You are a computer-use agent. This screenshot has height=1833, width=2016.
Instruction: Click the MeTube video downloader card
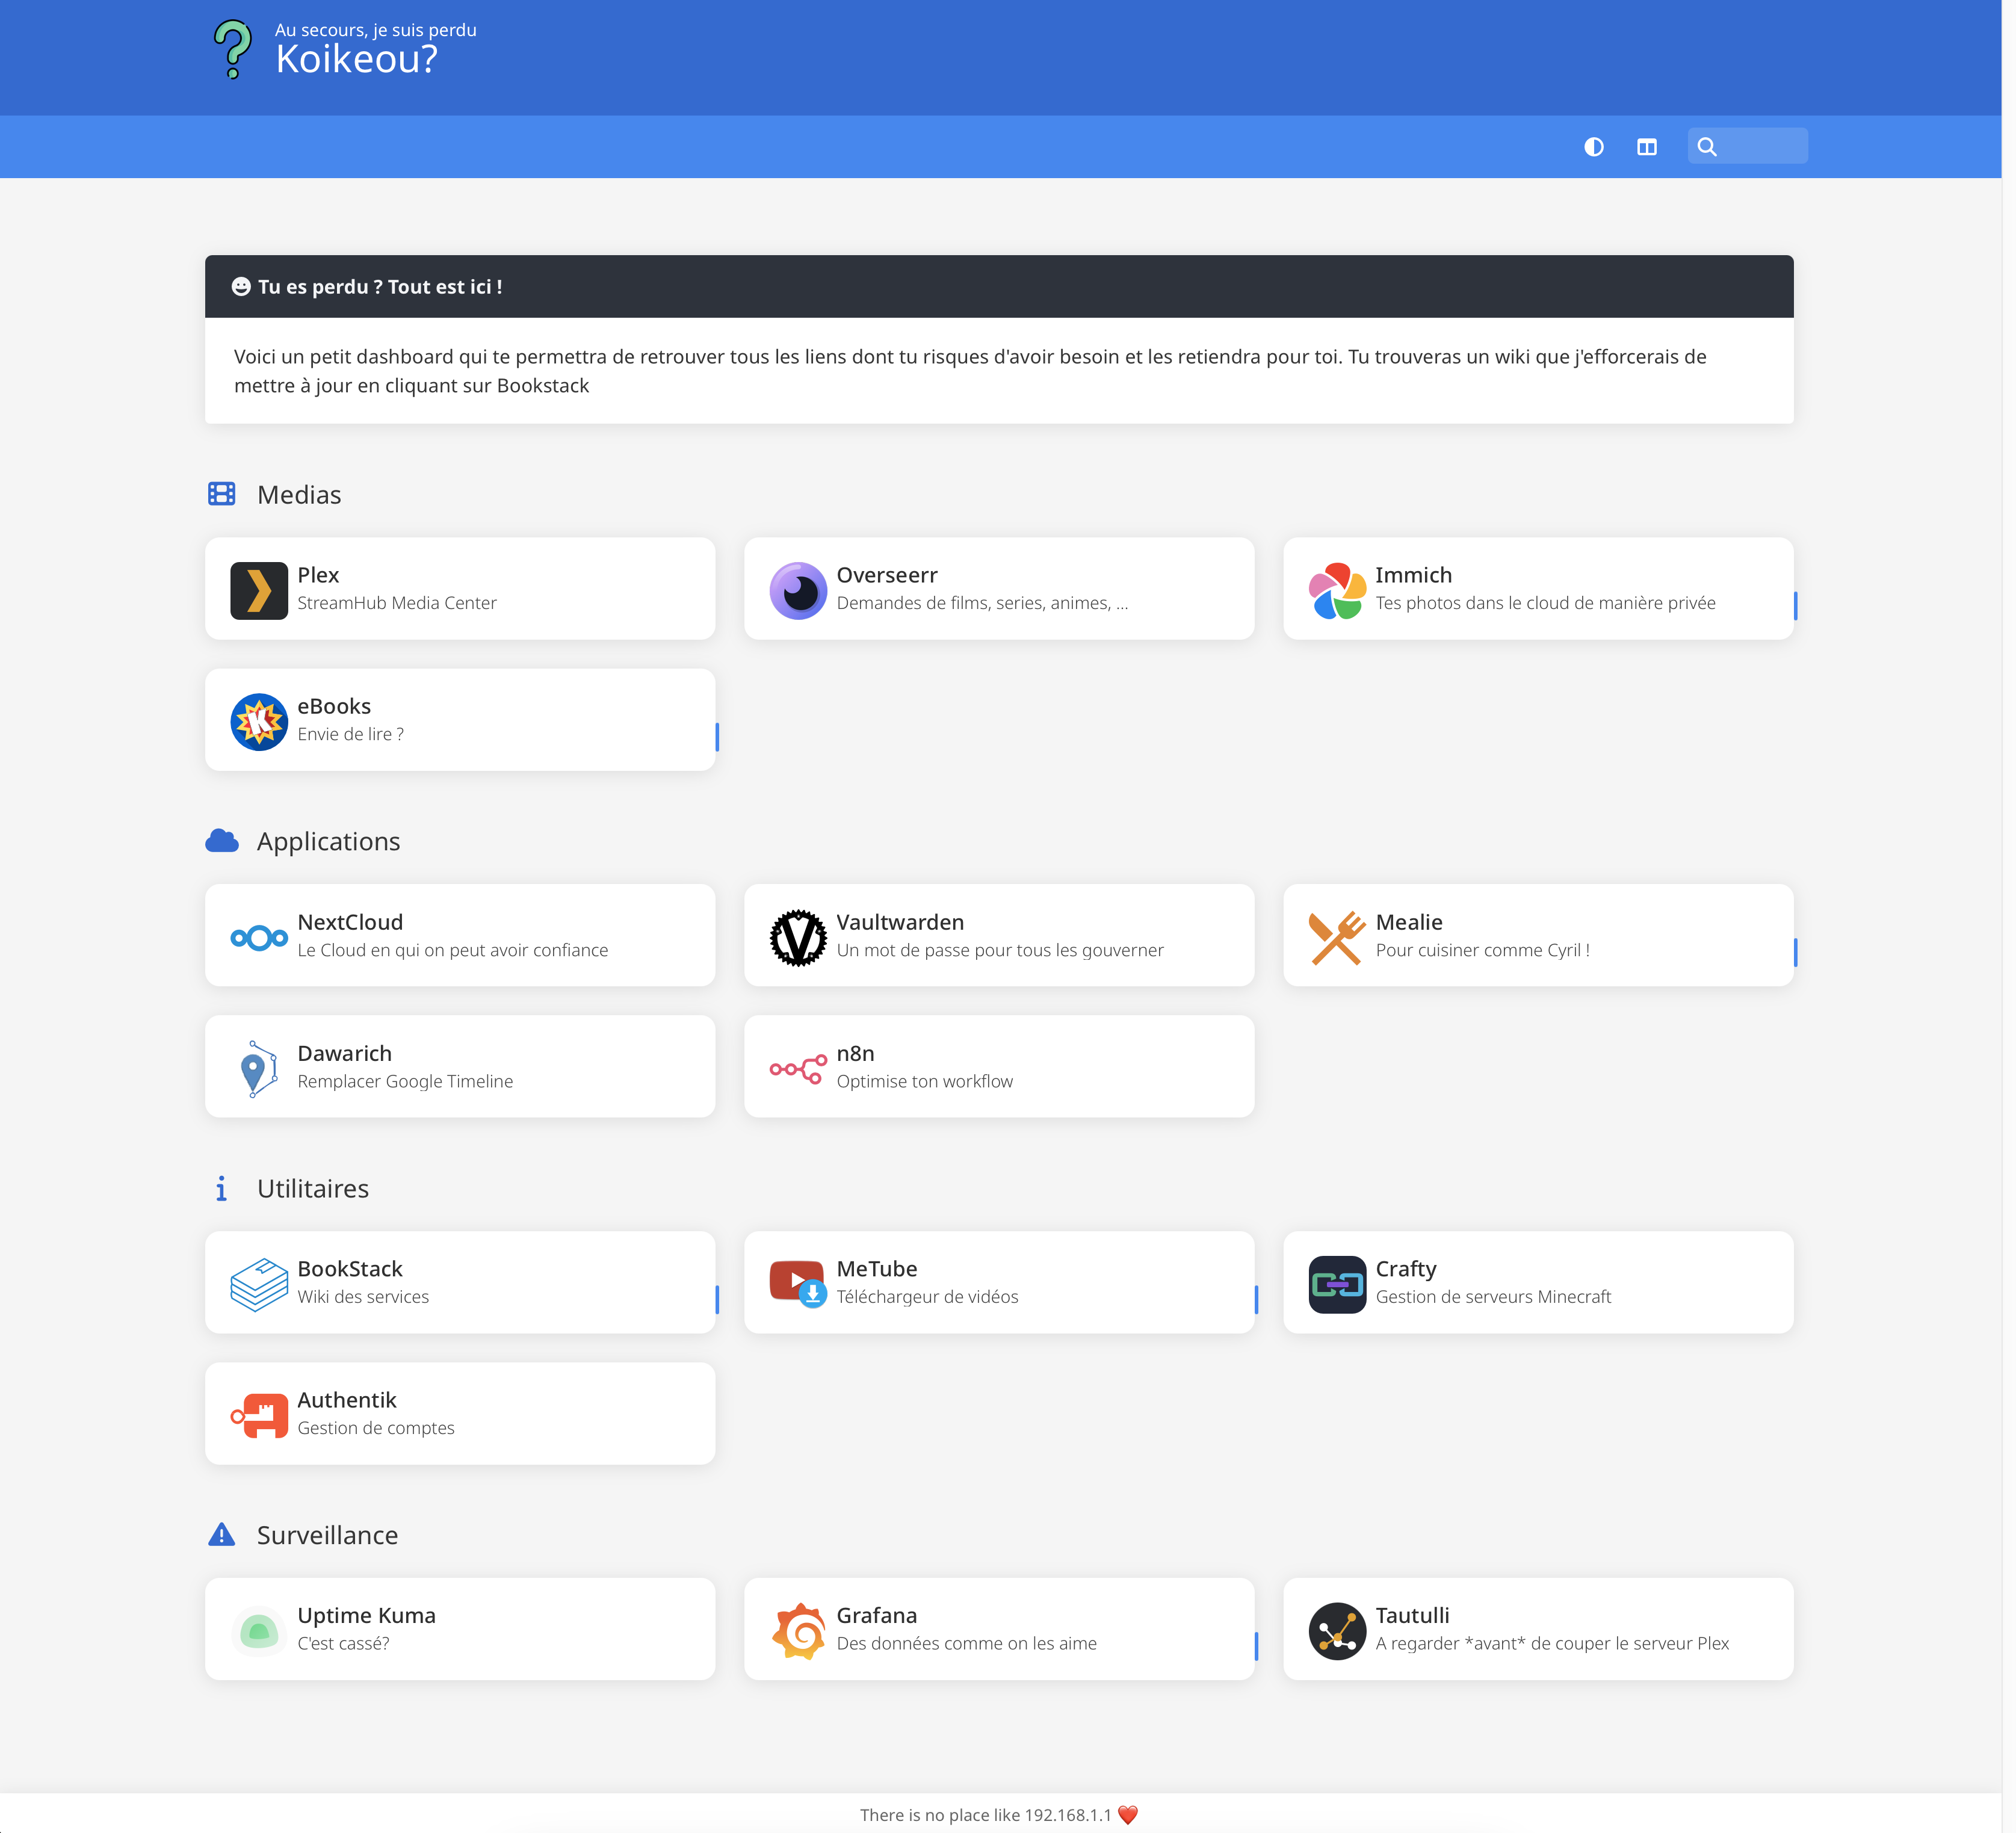coord(998,1282)
